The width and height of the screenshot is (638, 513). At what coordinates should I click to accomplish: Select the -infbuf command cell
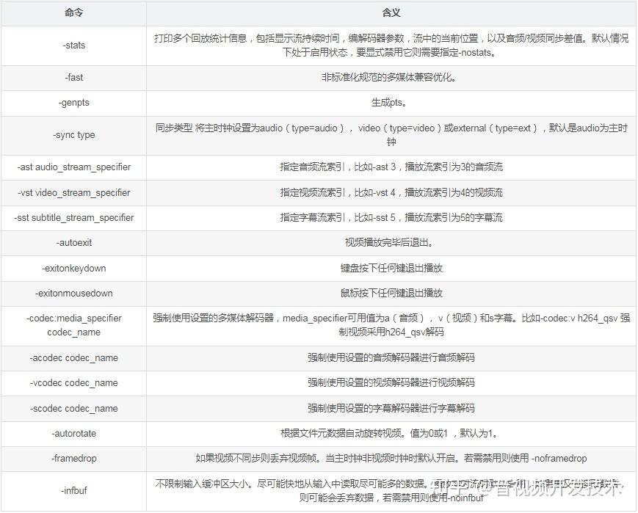(73, 491)
